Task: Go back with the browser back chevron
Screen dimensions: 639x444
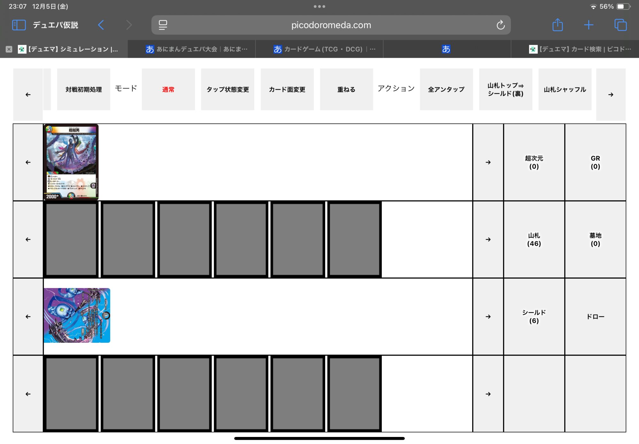Action: pyautogui.click(x=101, y=25)
